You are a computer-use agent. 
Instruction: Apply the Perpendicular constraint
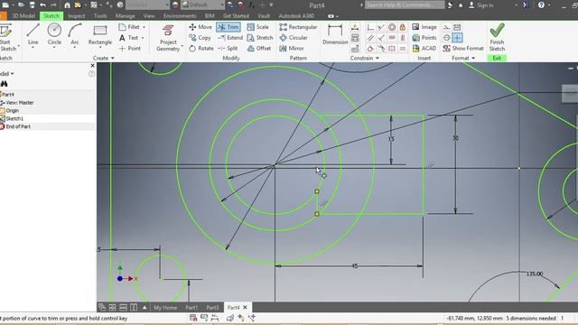pos(381,38)
